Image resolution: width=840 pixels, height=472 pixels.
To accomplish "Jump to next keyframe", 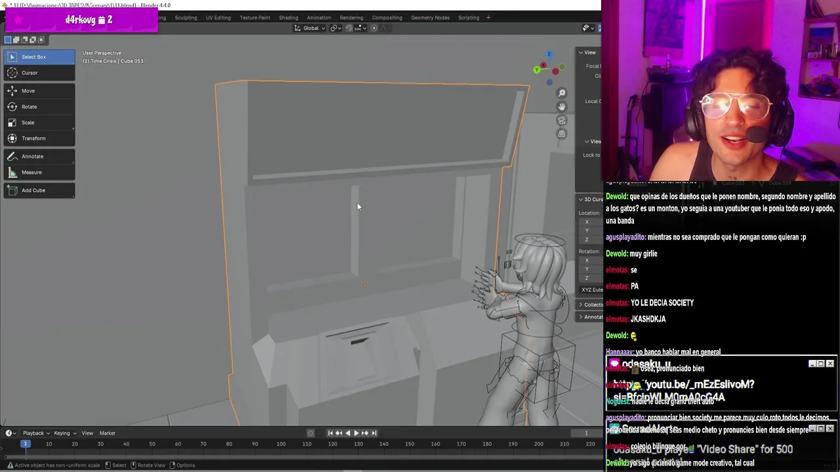I will (365, 433).
